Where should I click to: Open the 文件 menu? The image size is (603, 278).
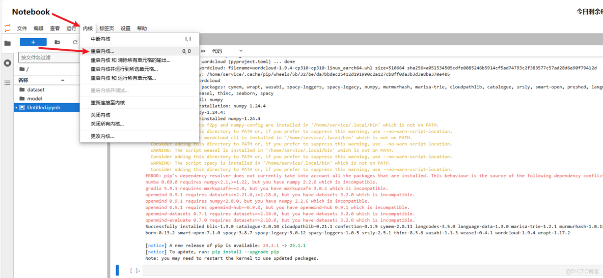coord(22,28)
